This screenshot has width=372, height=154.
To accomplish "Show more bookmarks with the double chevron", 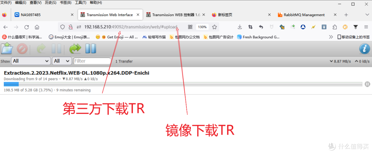I will [331, 37].
